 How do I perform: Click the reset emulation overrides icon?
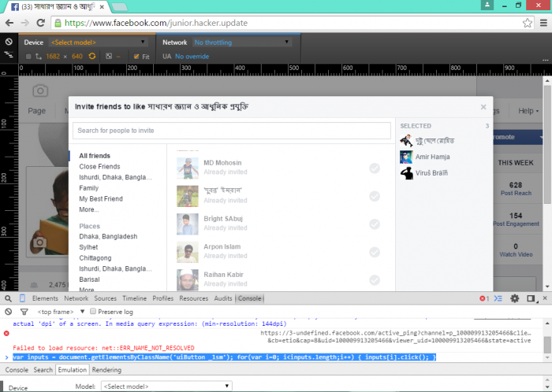point(9,42)
